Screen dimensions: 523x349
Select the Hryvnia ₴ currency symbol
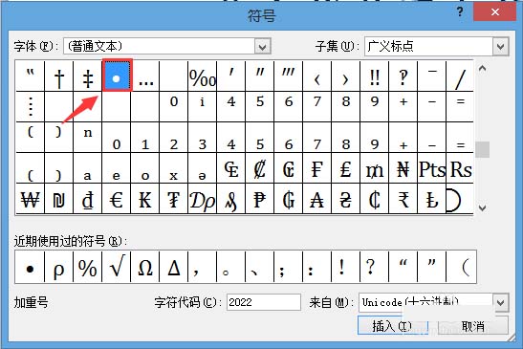(346, 199)
